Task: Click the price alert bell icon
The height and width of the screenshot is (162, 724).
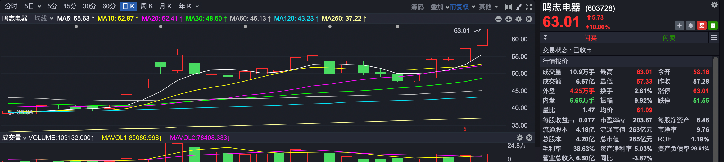Action: pos(691,26)
